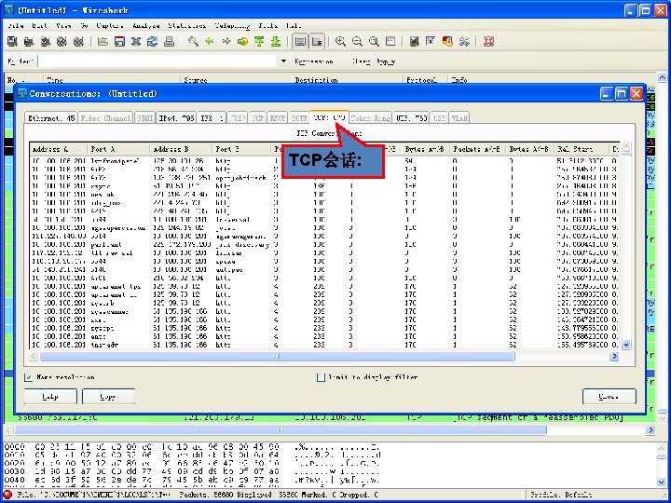Click right arrow of conversations horizontal scrollbar

click(615, 356)
